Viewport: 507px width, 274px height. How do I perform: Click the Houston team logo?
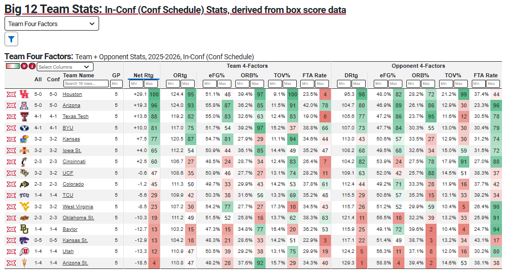click(x=24, y=94)
